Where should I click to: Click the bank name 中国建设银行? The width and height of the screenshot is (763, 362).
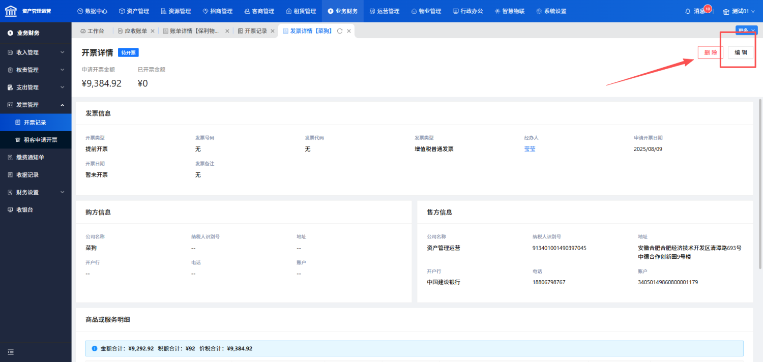coord(444,282)
